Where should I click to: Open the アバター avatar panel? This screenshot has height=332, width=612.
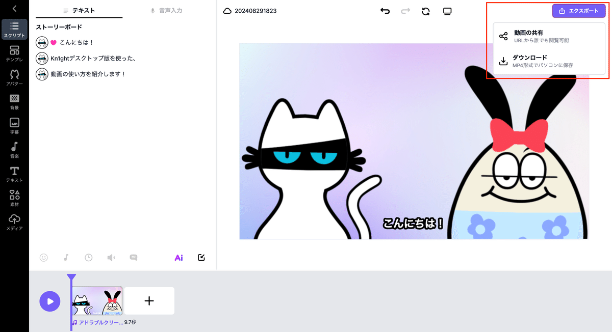point(14,78)
